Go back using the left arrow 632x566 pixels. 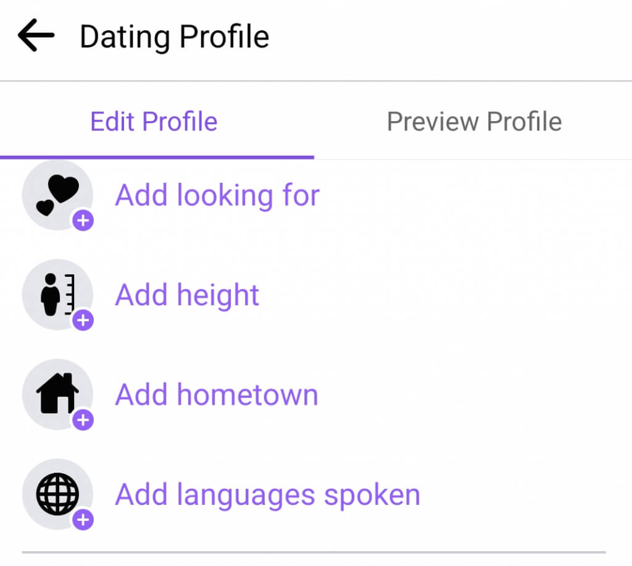pos(36,36)
